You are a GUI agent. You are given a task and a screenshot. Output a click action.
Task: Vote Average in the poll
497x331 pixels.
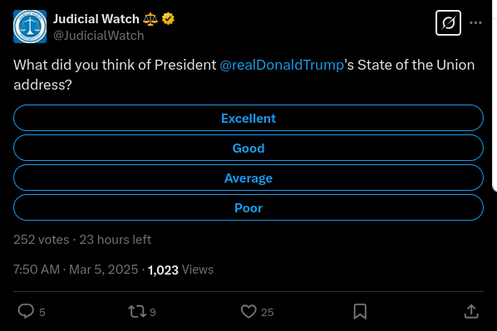pyautogui.click(x=248, y=178)
